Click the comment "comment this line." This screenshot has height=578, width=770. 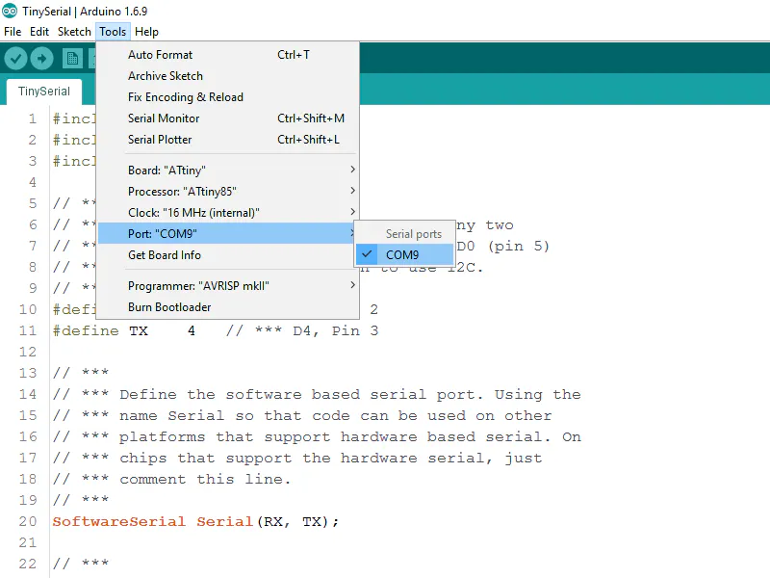(205, 479)
